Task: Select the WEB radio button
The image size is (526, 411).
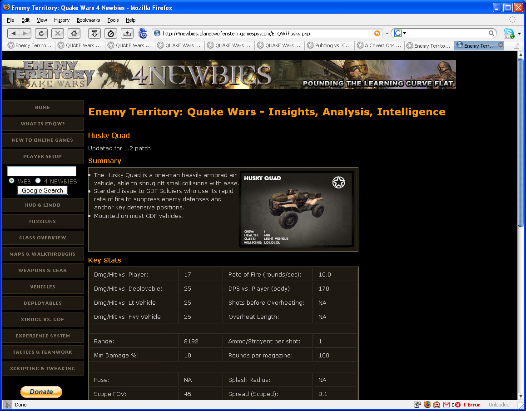Action: click(x=12, y=181)
